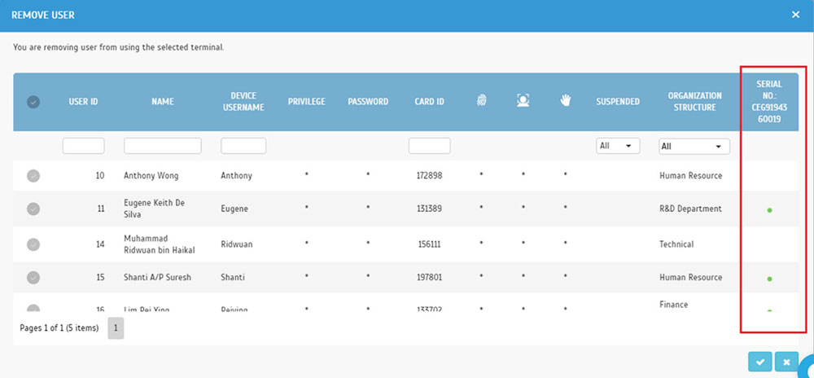
Task: Focus the Device Username filter field
Action: click(243, 146)
